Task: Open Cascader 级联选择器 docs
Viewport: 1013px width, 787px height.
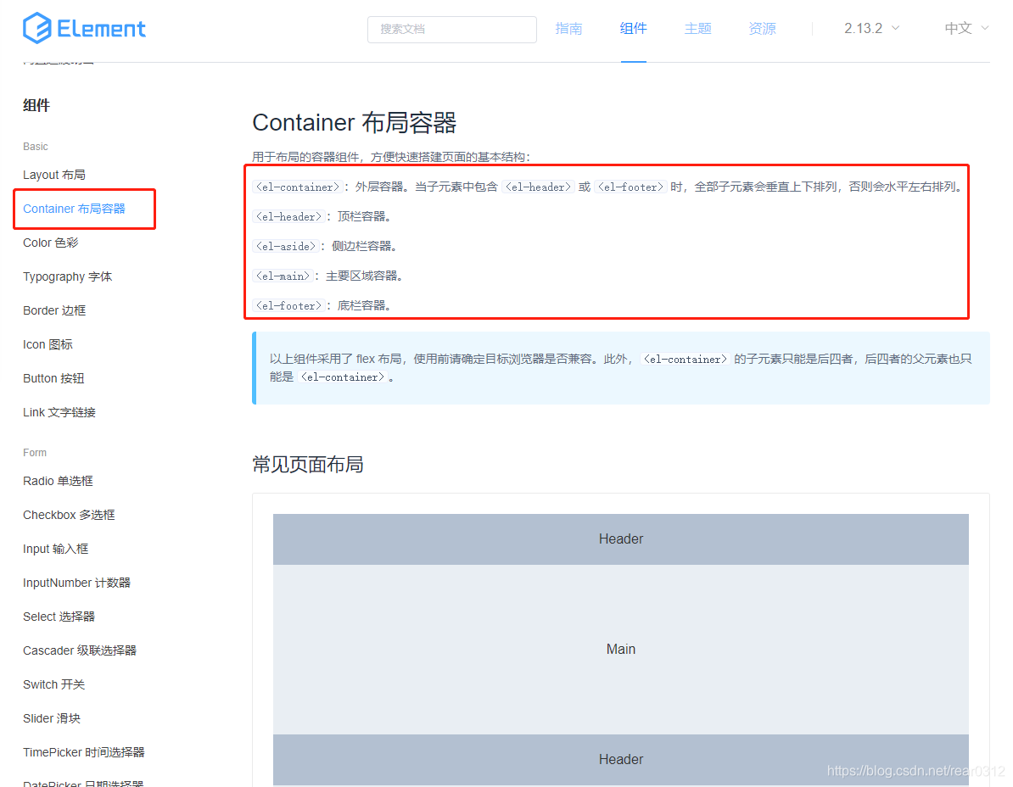Action: point(80,650)
